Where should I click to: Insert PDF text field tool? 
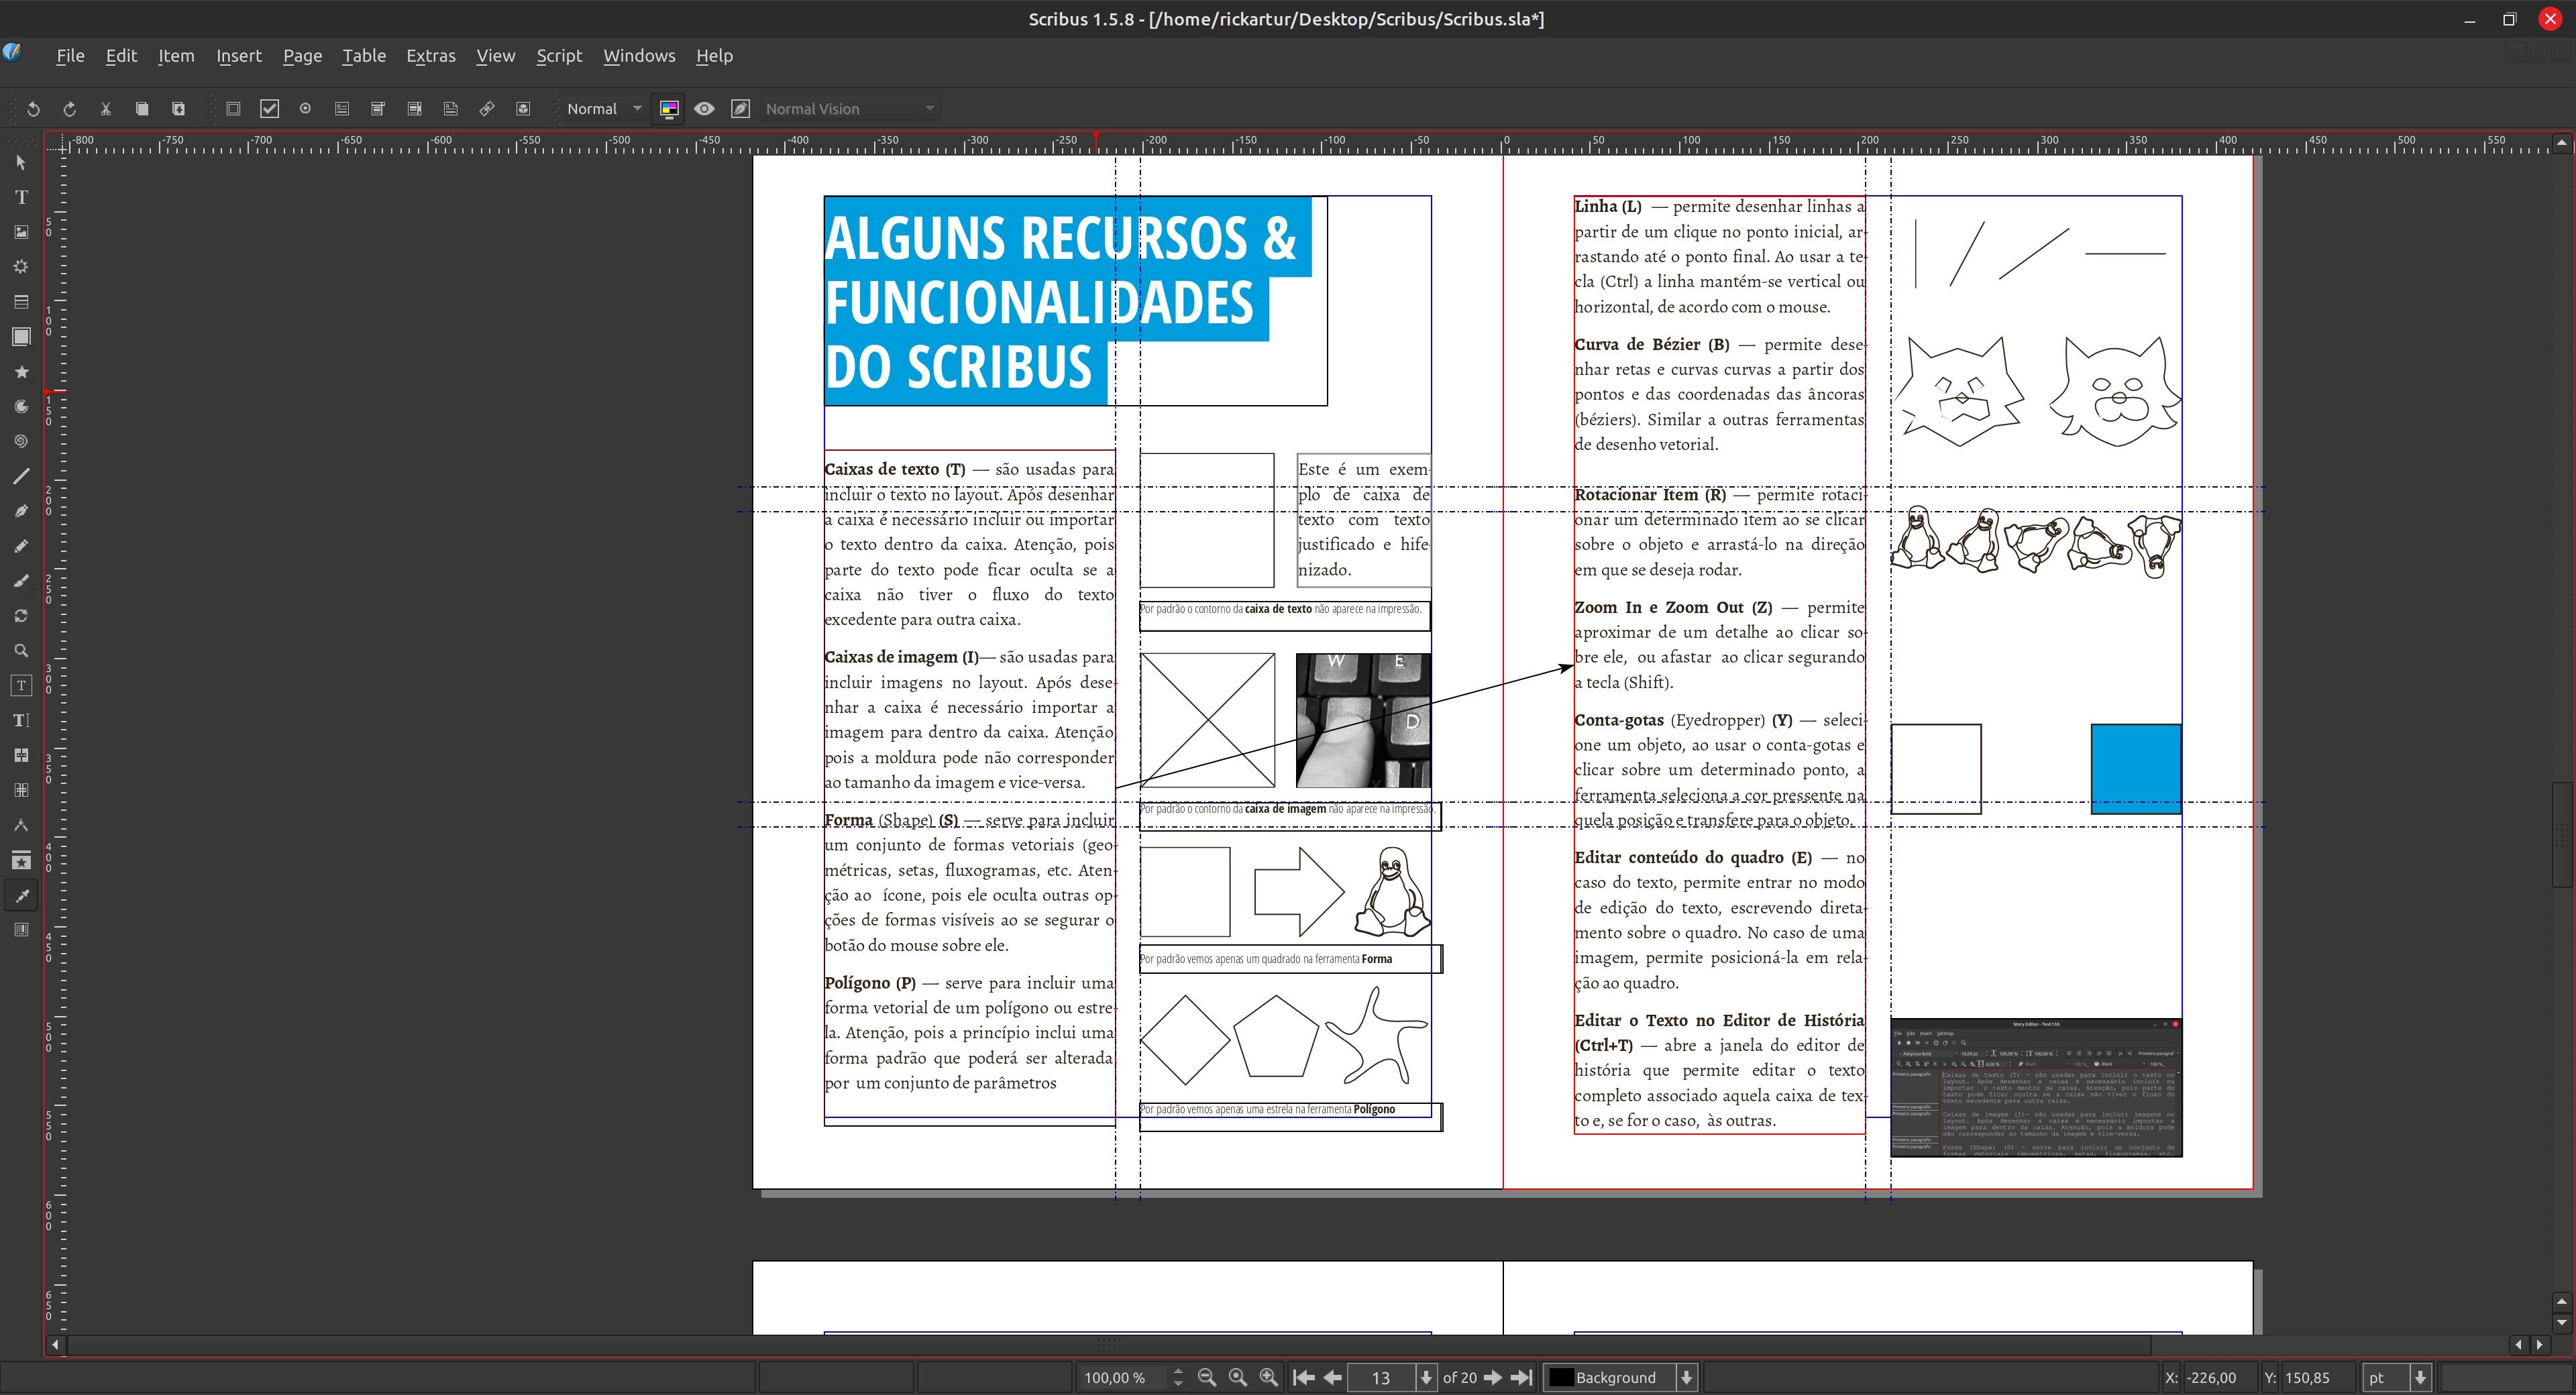(342, 109)
